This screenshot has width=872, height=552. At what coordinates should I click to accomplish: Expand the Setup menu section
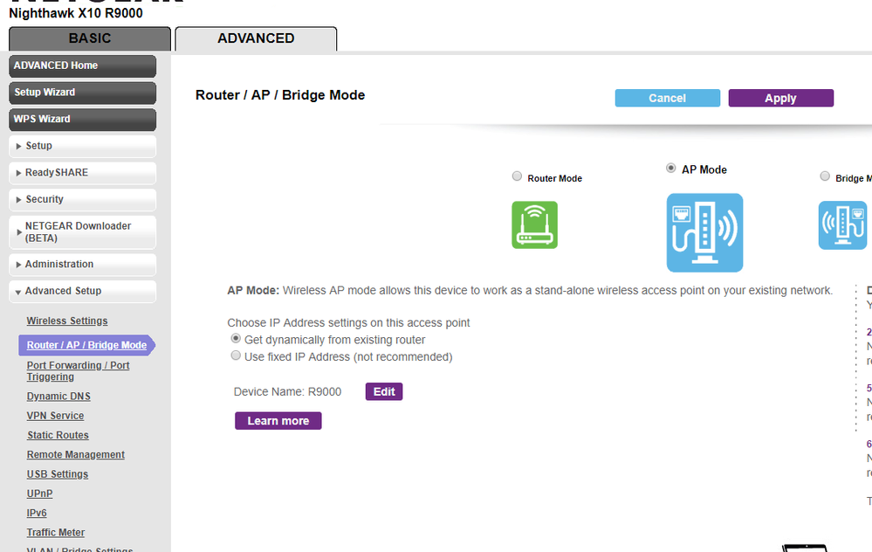click(x=82, y=147)
